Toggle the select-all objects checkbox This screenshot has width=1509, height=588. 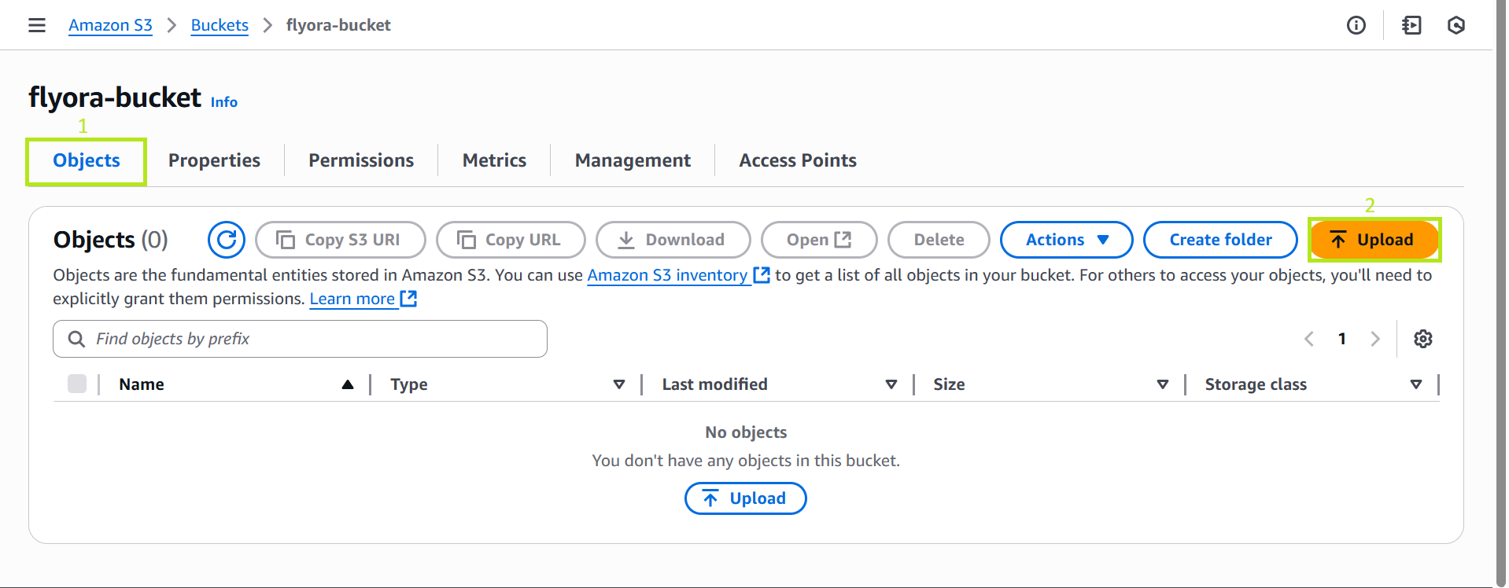77,384
